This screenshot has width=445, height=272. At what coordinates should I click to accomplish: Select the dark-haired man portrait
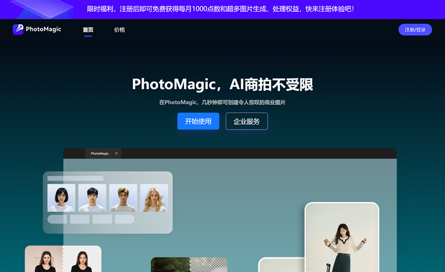pos(92,198)
